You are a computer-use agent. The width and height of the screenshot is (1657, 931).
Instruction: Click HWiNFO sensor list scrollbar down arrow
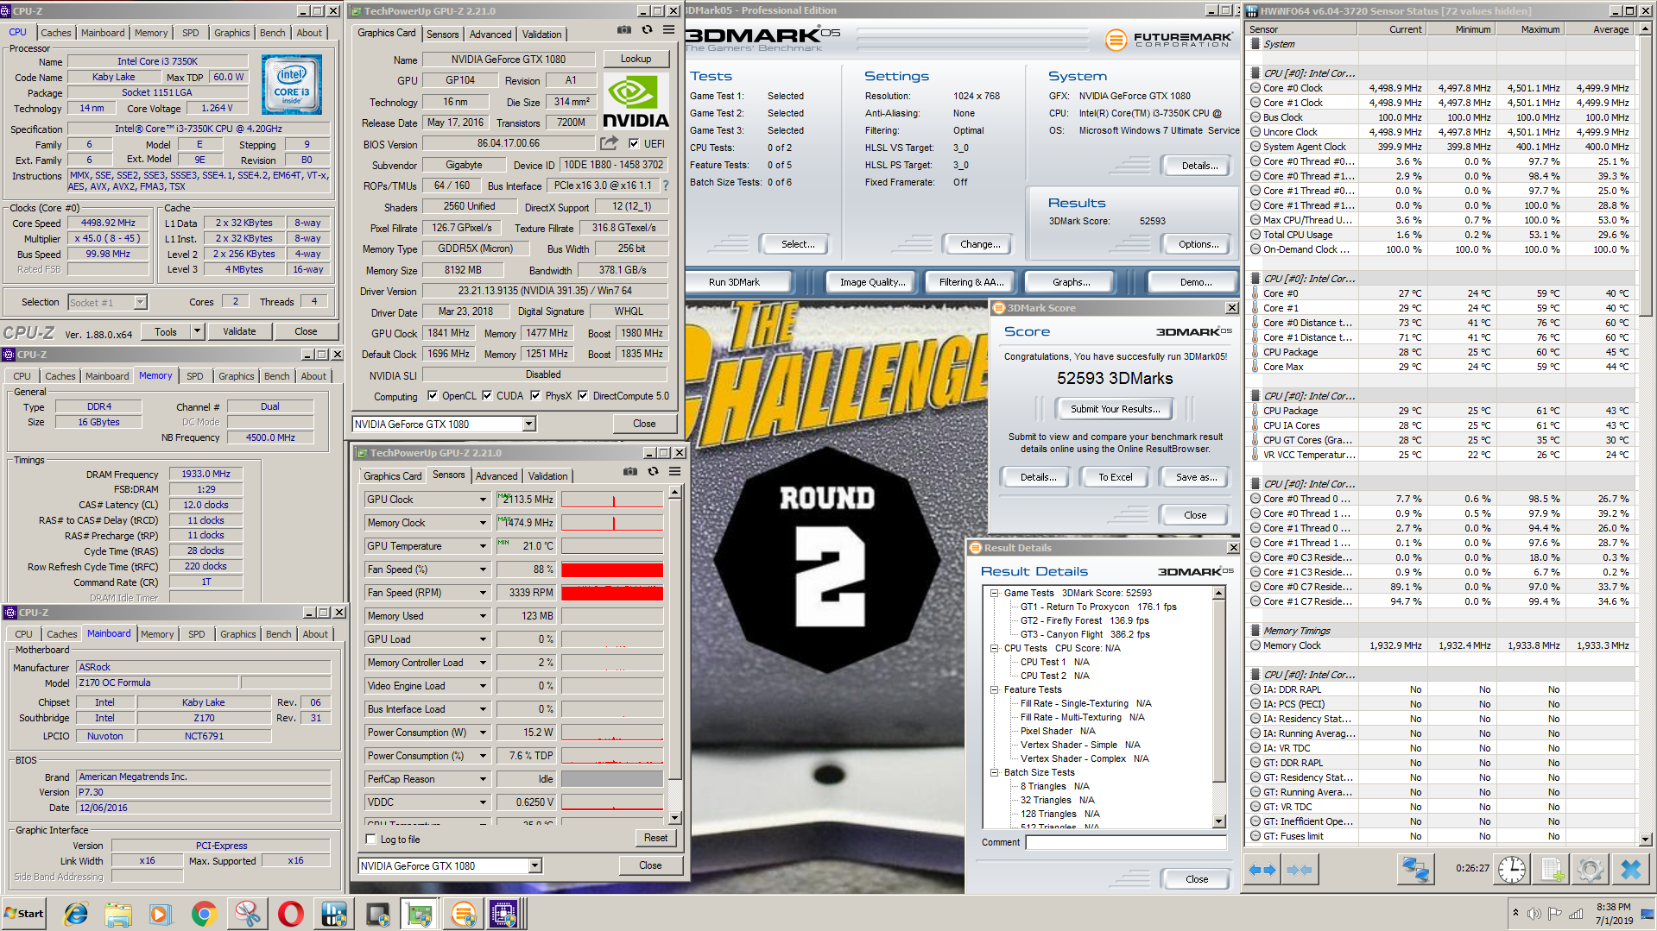pyautogui.click(x=1645, y=839)
